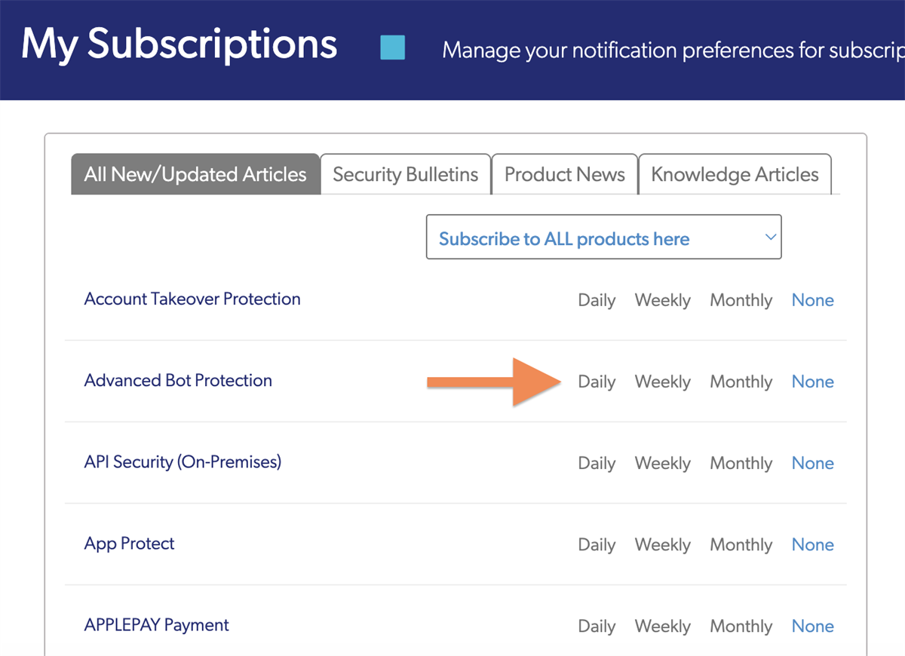The height and width of the screenshot is (656, 905).
Task: Select All New/Updated Articles tab
Action: click(x=195, y=174)
